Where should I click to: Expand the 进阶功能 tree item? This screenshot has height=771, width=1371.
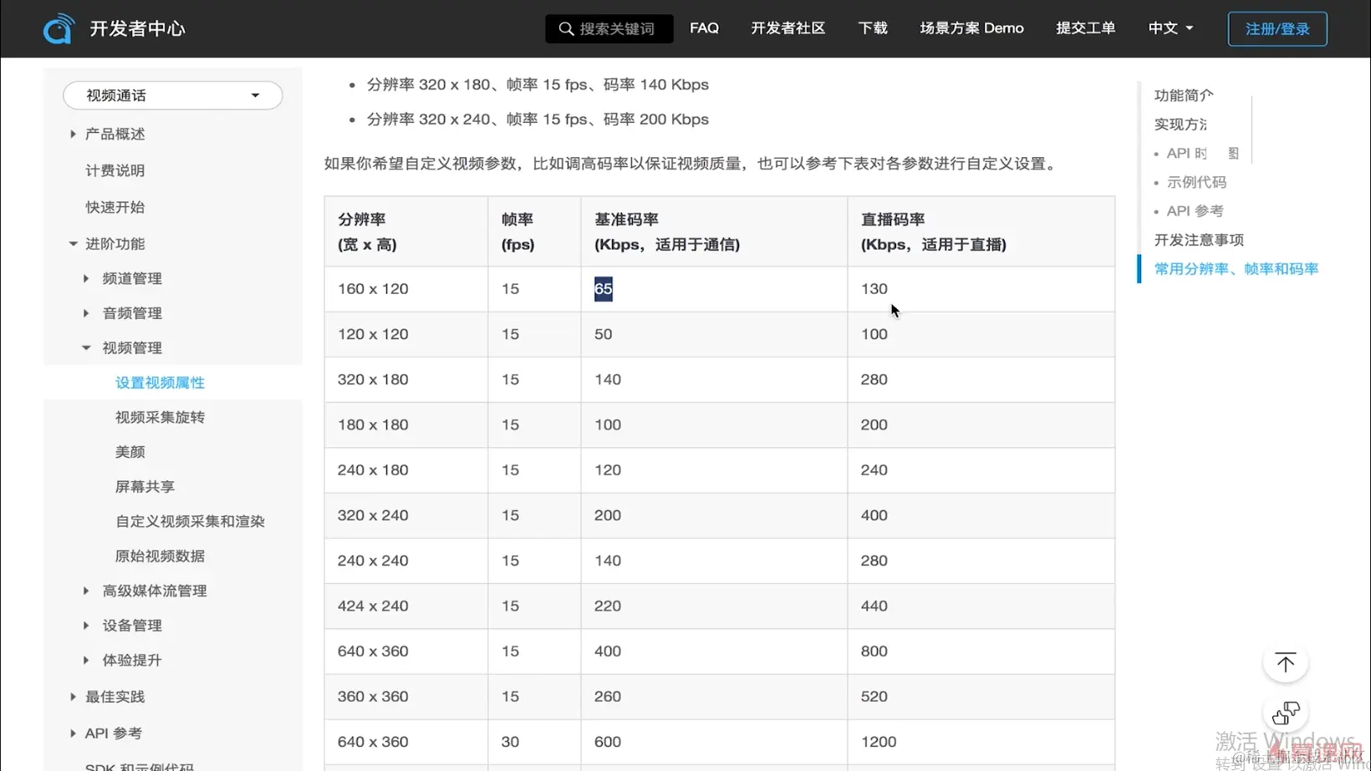[72, 243]
